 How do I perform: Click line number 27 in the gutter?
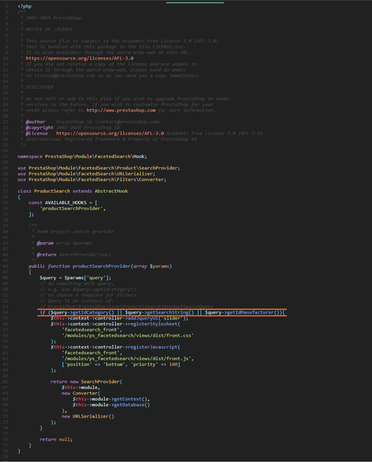tap(5, 156)
